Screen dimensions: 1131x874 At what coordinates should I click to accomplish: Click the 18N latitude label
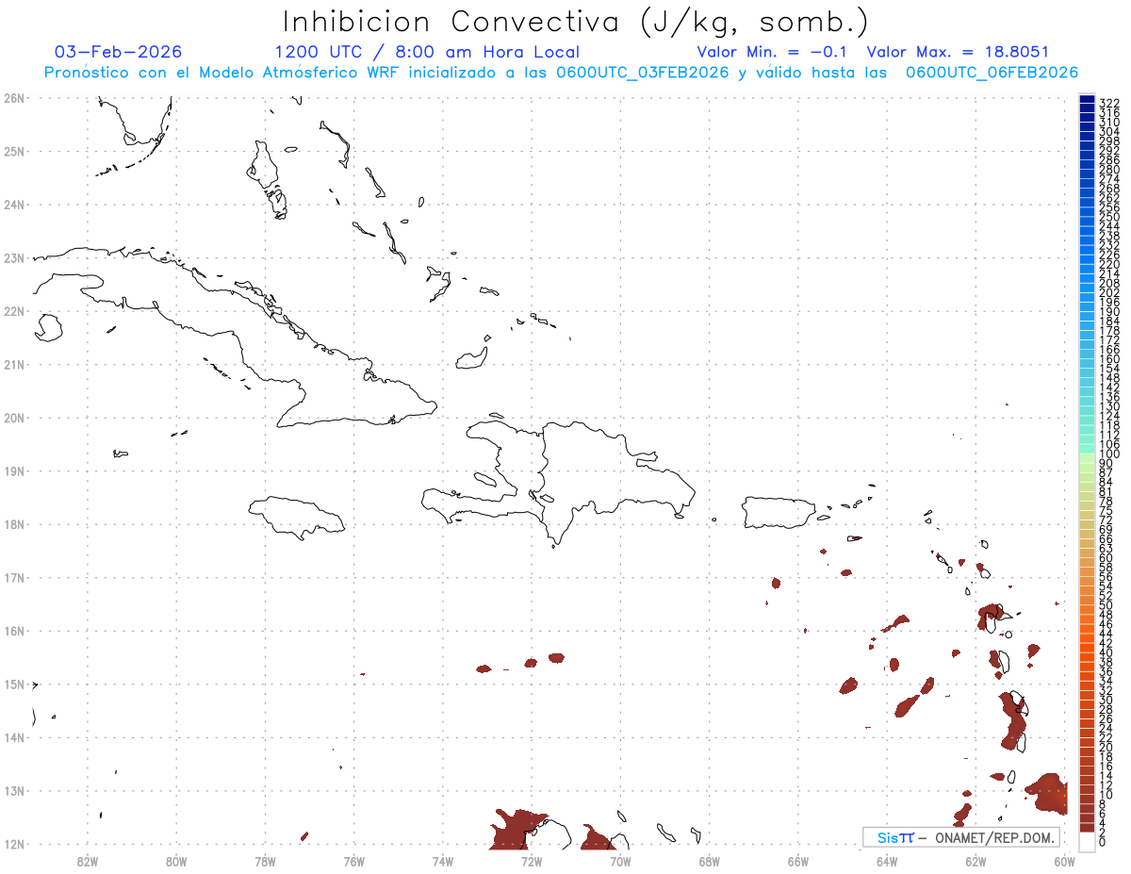[13, 524]
